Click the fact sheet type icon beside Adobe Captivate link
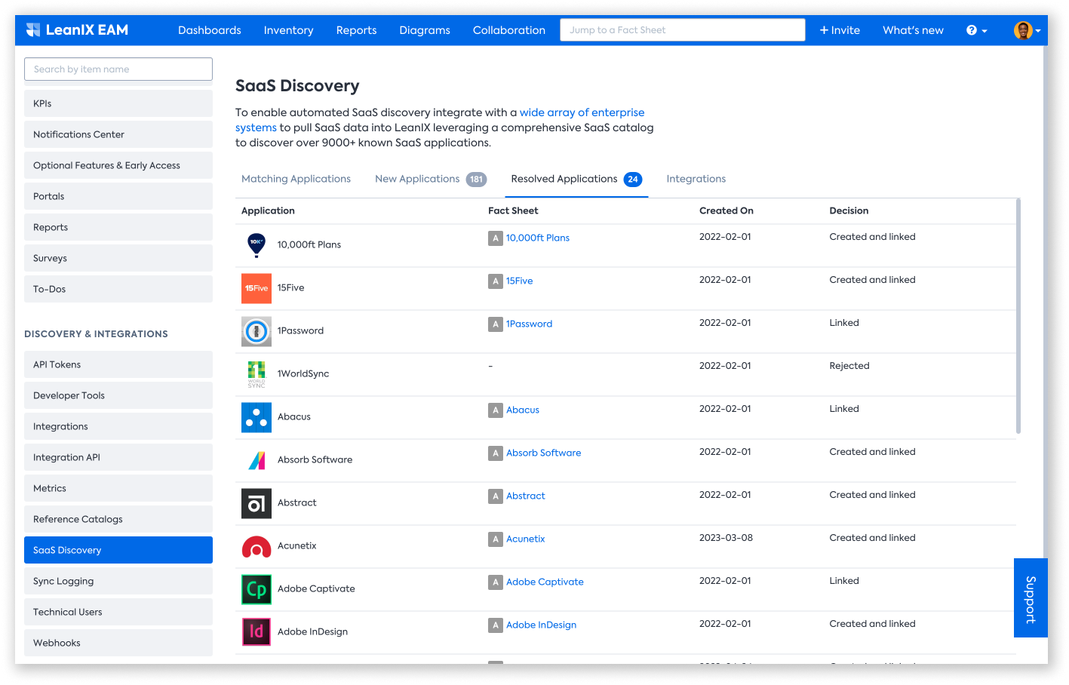The width and height of the screenshot is (1069, 685). (x=496, y=582)
